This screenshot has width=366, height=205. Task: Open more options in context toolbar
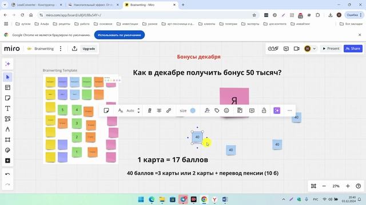click(289, 110)
